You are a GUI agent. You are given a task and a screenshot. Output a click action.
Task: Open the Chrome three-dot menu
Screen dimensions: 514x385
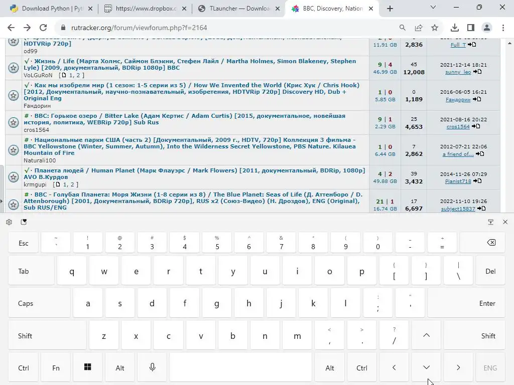(x=503, y=28)
